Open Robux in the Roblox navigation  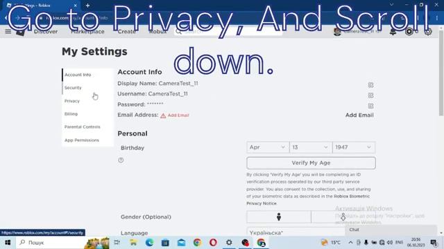point(157,32)
